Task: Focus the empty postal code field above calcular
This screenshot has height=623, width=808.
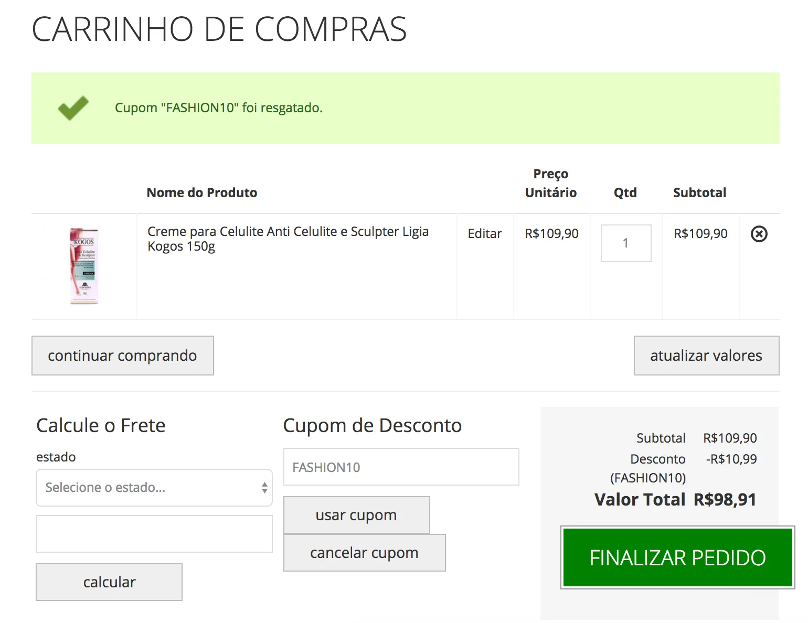Action: [x=154, y=534]
